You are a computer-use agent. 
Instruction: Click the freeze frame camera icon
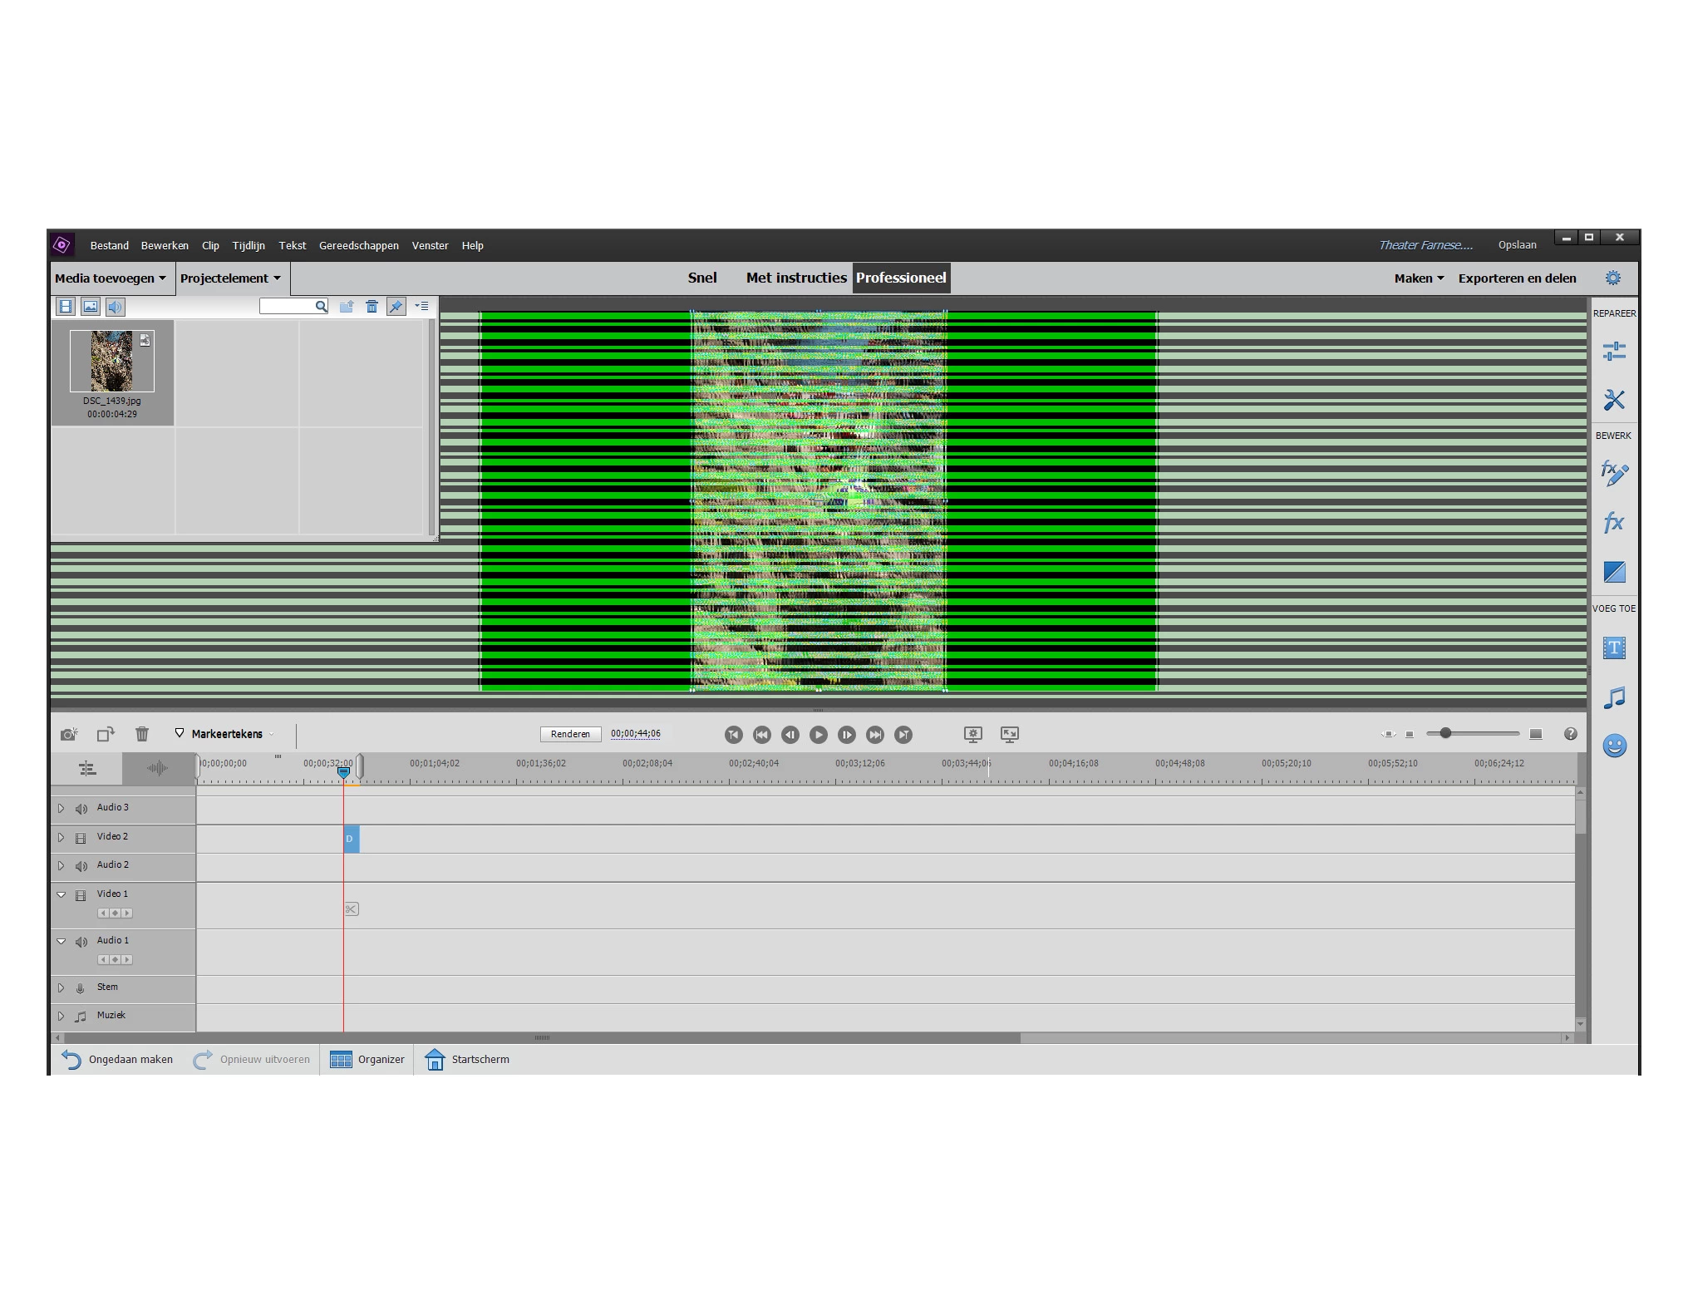click(69, 734)
